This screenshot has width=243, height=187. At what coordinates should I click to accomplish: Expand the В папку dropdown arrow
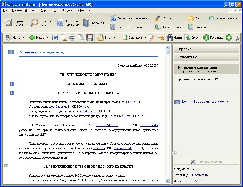(118, 38)
